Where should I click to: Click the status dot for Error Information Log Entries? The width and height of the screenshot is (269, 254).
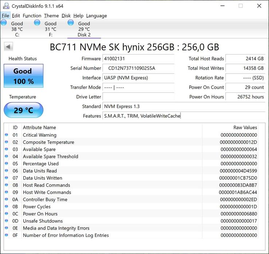coord(7,235)
